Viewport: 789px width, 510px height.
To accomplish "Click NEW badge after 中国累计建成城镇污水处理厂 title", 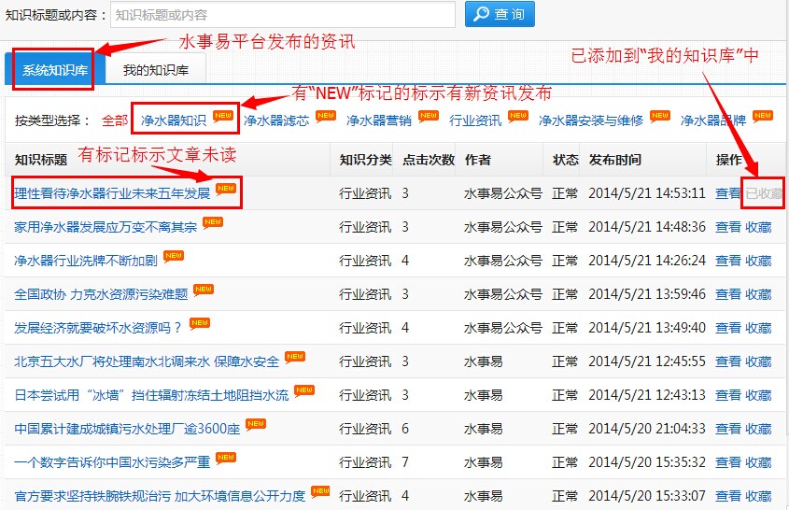I will click(x=256, y=425).
